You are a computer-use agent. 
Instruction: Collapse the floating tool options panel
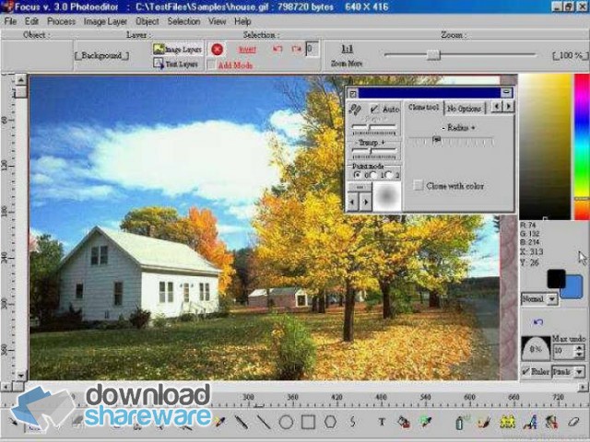click(x=506, y=92)
